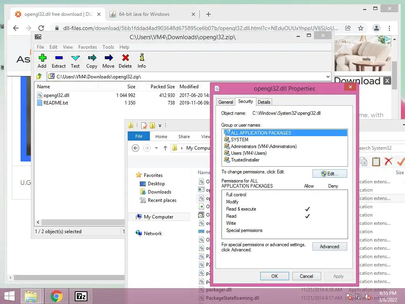The width and height of the screenshot is (405, 304).
Task: Close the Download ad overlay
Action: pyautogui.click(x=387, y=81)
